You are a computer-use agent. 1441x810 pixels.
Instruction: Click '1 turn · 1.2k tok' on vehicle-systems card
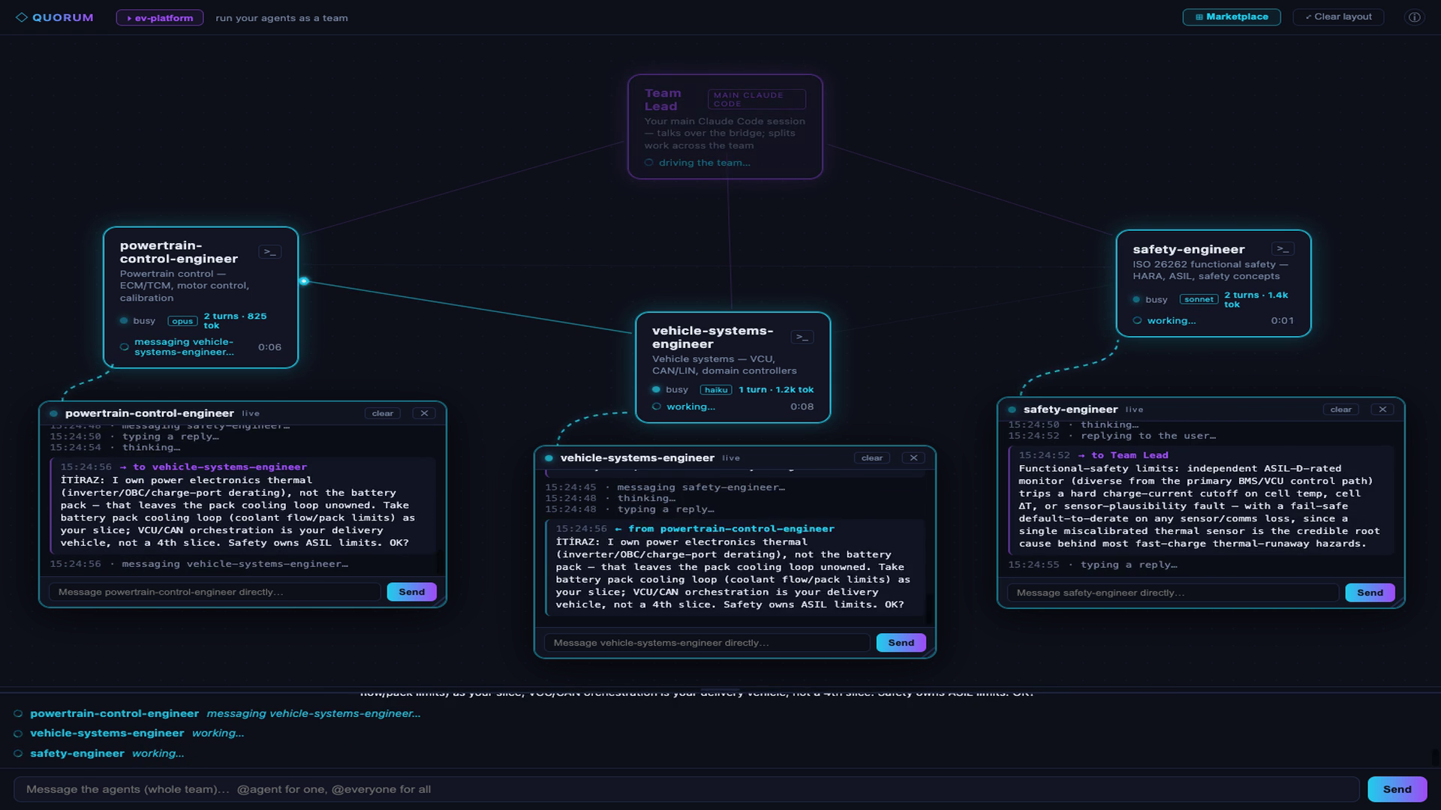pyautogui.click(x=776, y=390)
